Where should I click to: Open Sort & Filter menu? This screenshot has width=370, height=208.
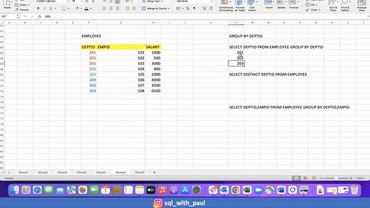coord(333,6)
